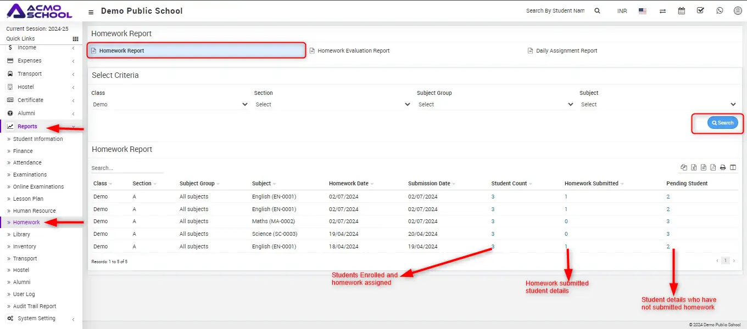Open Attendance under Reports in sidebar
Screen dimensions: 747x329
27,163
